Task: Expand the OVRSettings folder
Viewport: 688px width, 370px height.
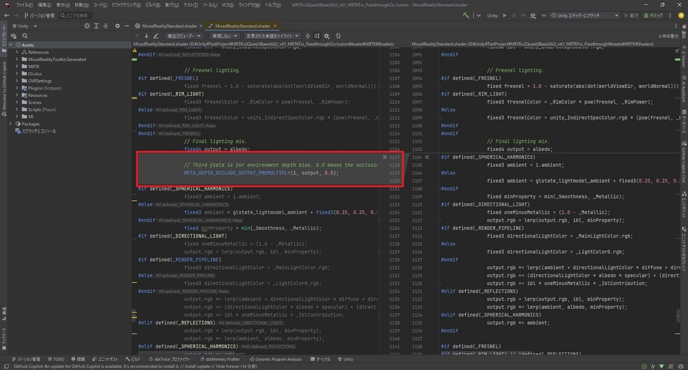Action: pyautogui.click(x=17, y=81)
